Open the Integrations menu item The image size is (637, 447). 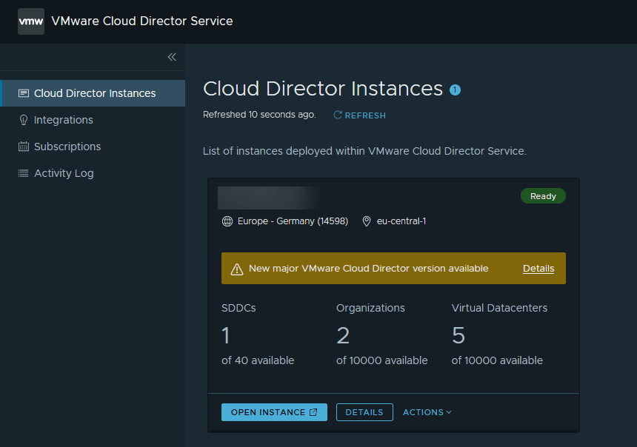click(x=64, y=120)
